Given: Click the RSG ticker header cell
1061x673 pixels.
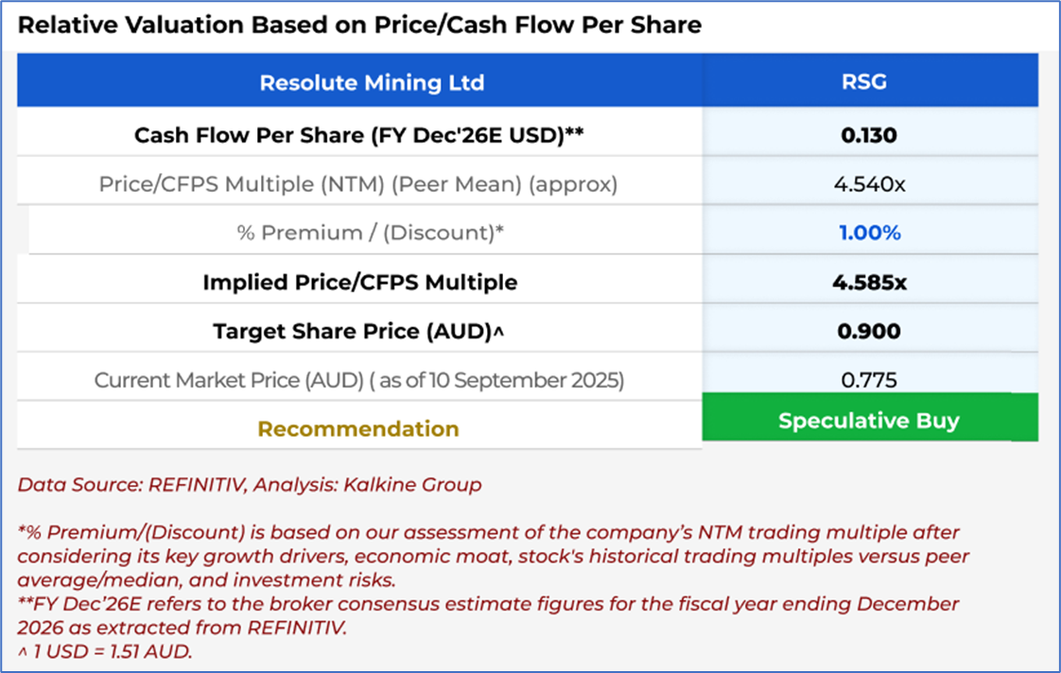Looking at the screenshot, I should [869, 82].
